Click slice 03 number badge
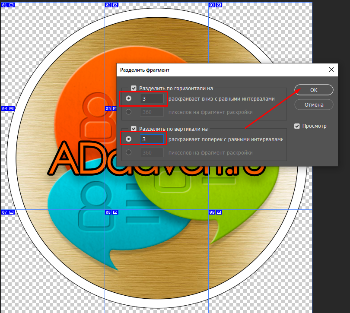This screenshot has height=313, width=350. (212, 5)
